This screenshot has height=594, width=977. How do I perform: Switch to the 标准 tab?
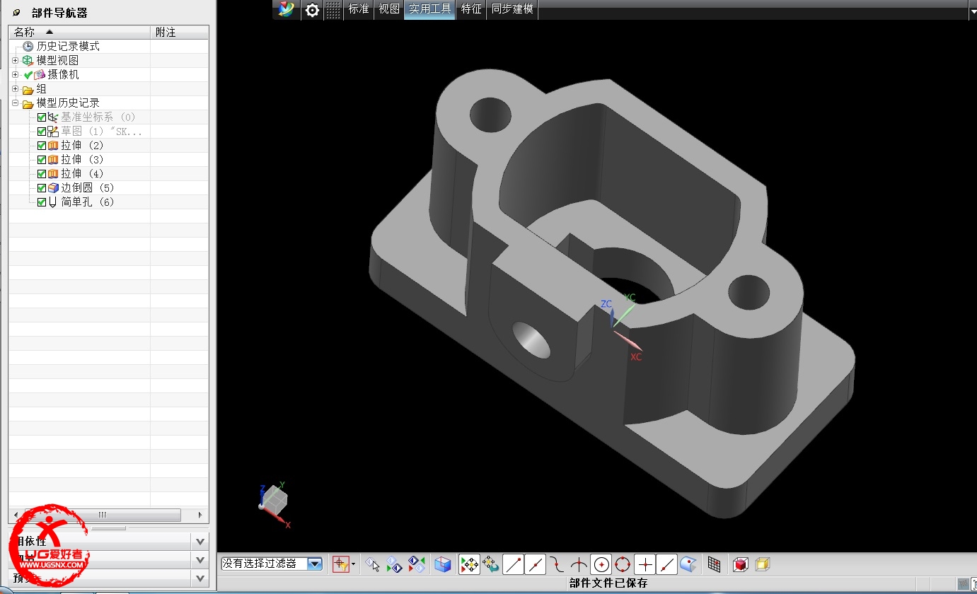[359, 10]
